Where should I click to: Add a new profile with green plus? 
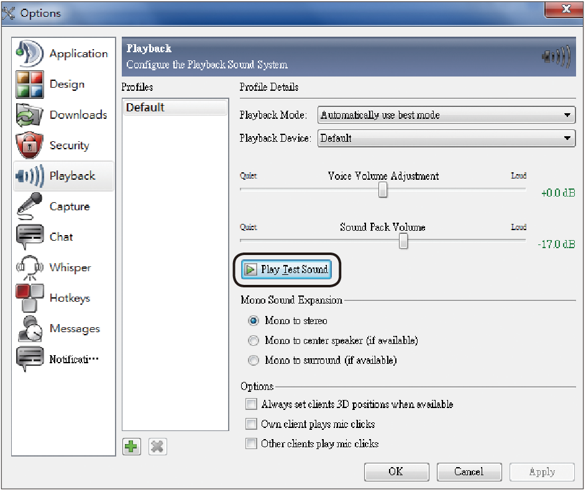coord(132,447)
